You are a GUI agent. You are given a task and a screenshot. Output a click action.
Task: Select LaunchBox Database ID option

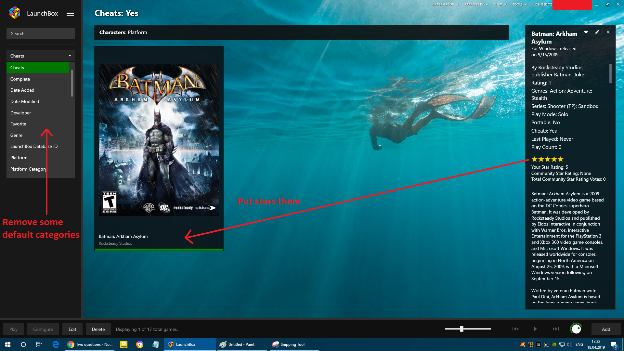coord(38,146)
